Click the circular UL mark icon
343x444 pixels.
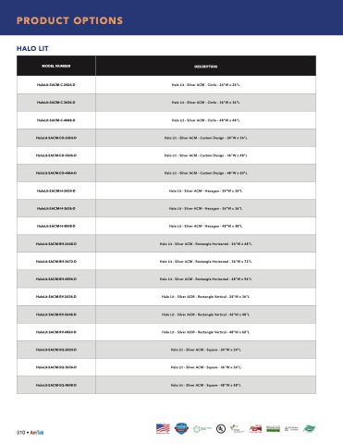pos(221,429)
